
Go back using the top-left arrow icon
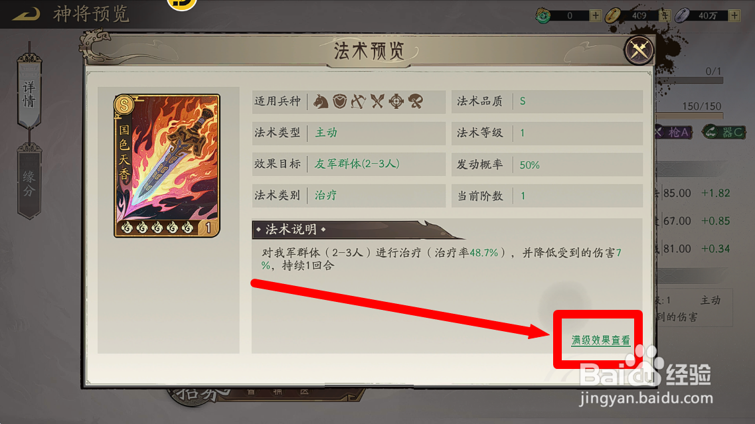point(26,14)
